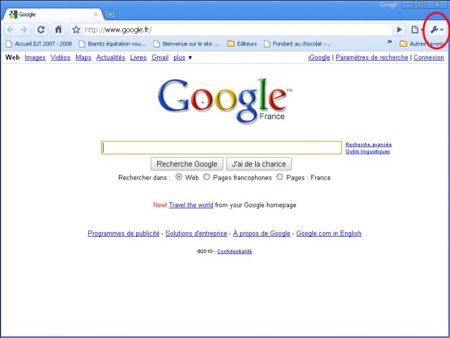Viewport: 450px width, 338px height.
Task: Open Programmes de publicité link
Action: (124, 233)
